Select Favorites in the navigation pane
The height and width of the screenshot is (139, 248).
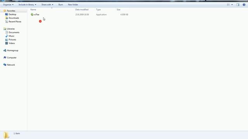click(x=11, y=11)
